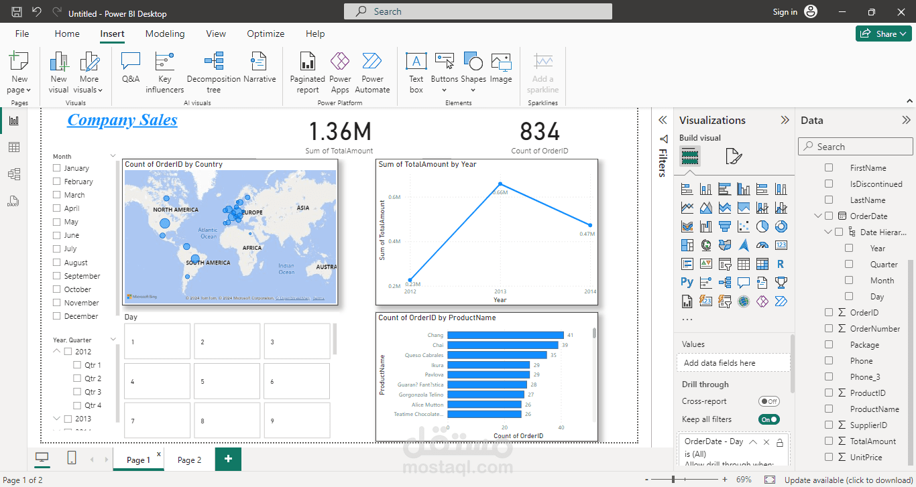Switch to Page 2 tab
Image resolution: width=916 pixels, height=487 pixels.
(190, 460)
